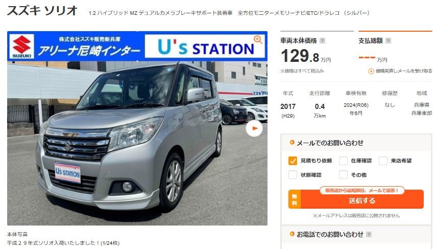The height and width of the screenshot is (249, 437).
Task: Open help icon beside 車両本体価格
Action: coord(322,41)
